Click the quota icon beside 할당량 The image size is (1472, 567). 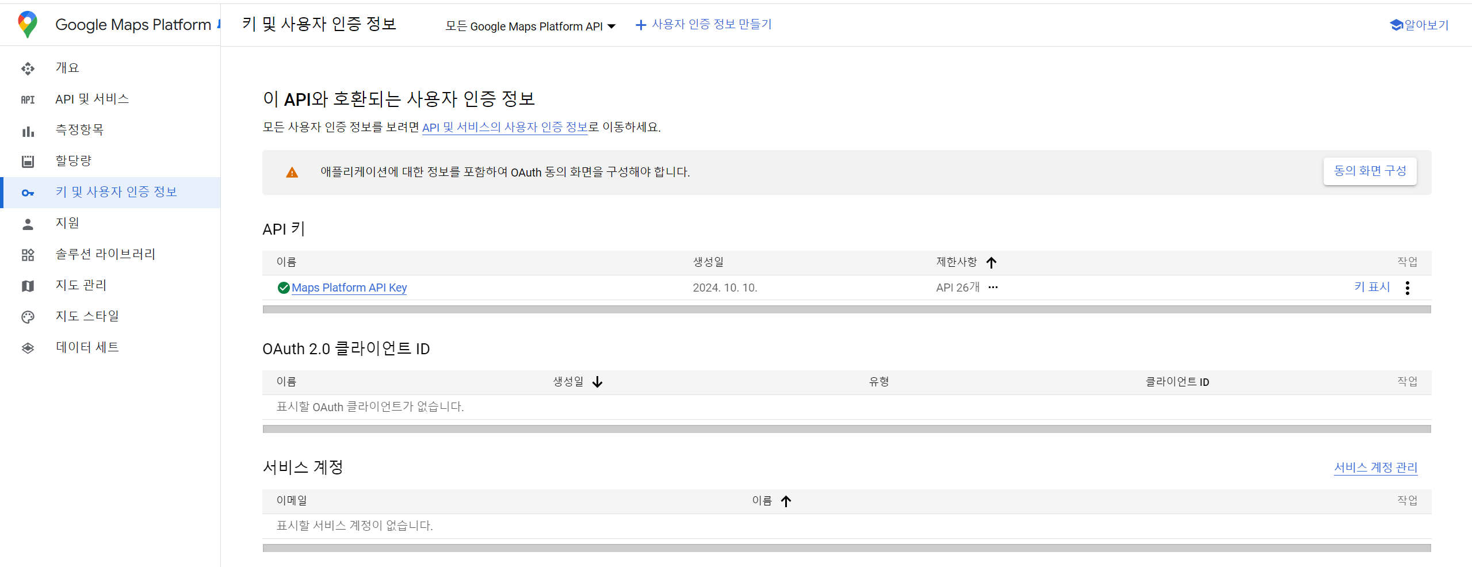coord(28,162)
